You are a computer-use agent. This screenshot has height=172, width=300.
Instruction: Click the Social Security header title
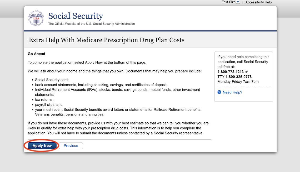click(76, 16)
